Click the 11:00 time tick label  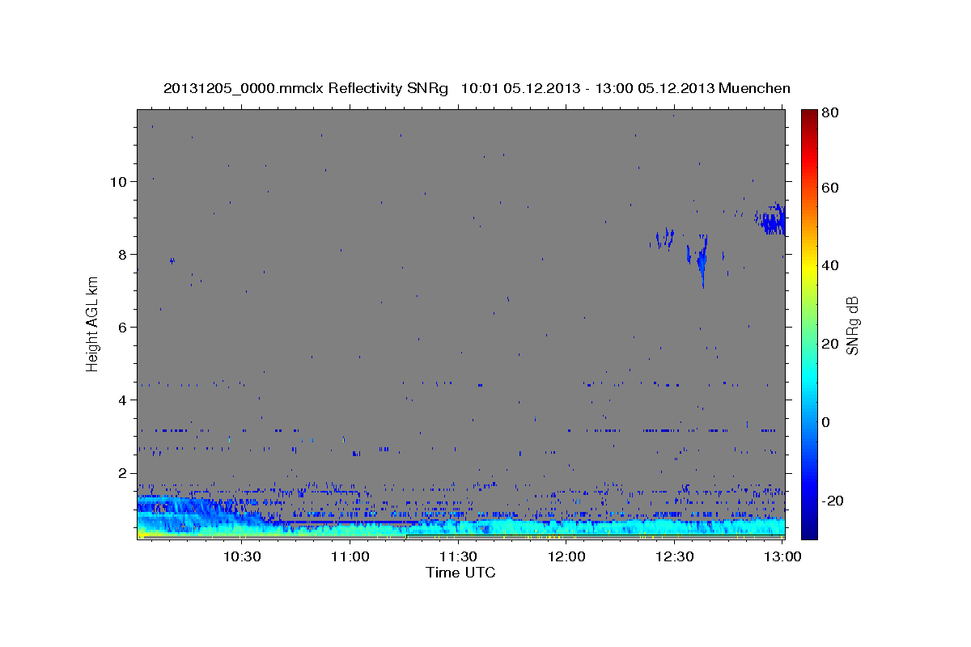coord(350,556)
